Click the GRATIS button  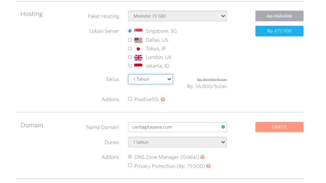[x=280, y=127]
